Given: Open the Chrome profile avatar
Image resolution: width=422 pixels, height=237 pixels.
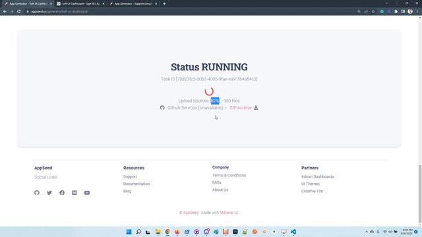Looking at the screenshot, I should pos(410,11).
